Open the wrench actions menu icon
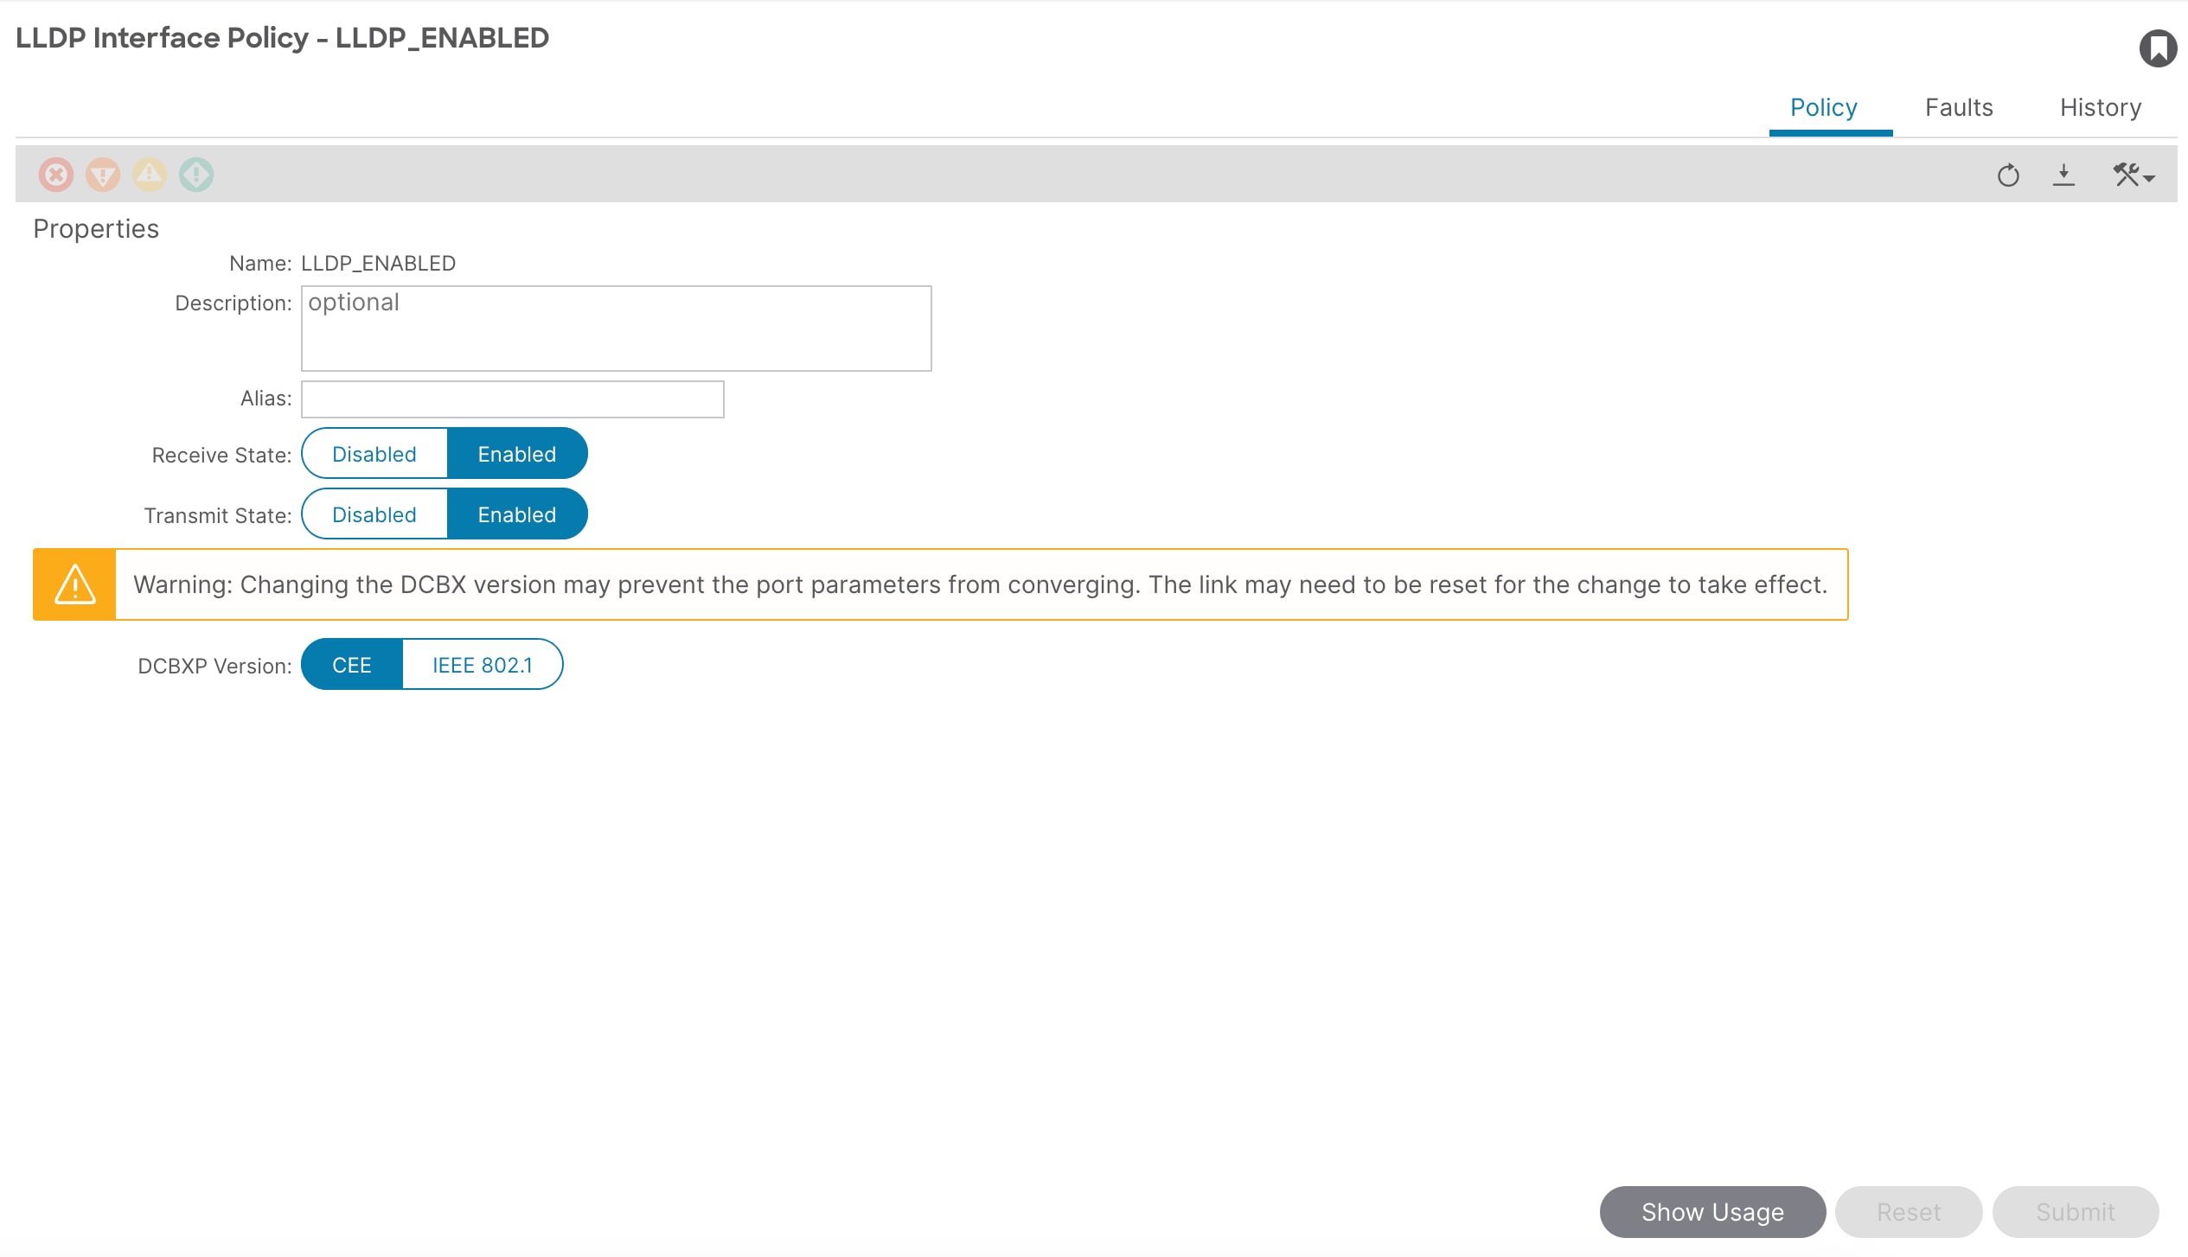The image size is (2188, 1257). click(x=2126, y=174)
